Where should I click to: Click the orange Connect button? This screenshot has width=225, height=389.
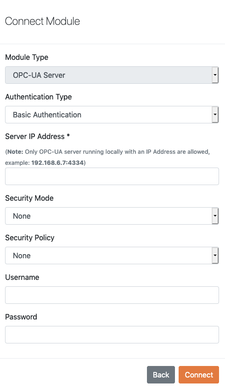(199, 375)
